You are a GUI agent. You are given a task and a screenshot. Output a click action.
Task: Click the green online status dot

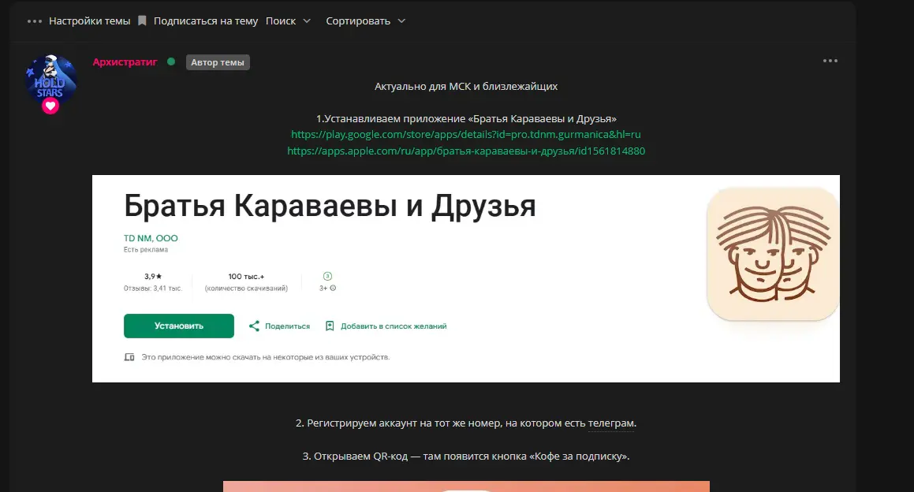tap(171, 61)
